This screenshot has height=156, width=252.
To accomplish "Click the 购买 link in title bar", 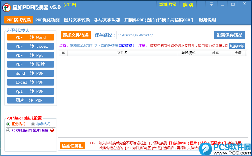I will tap(188, 5).
